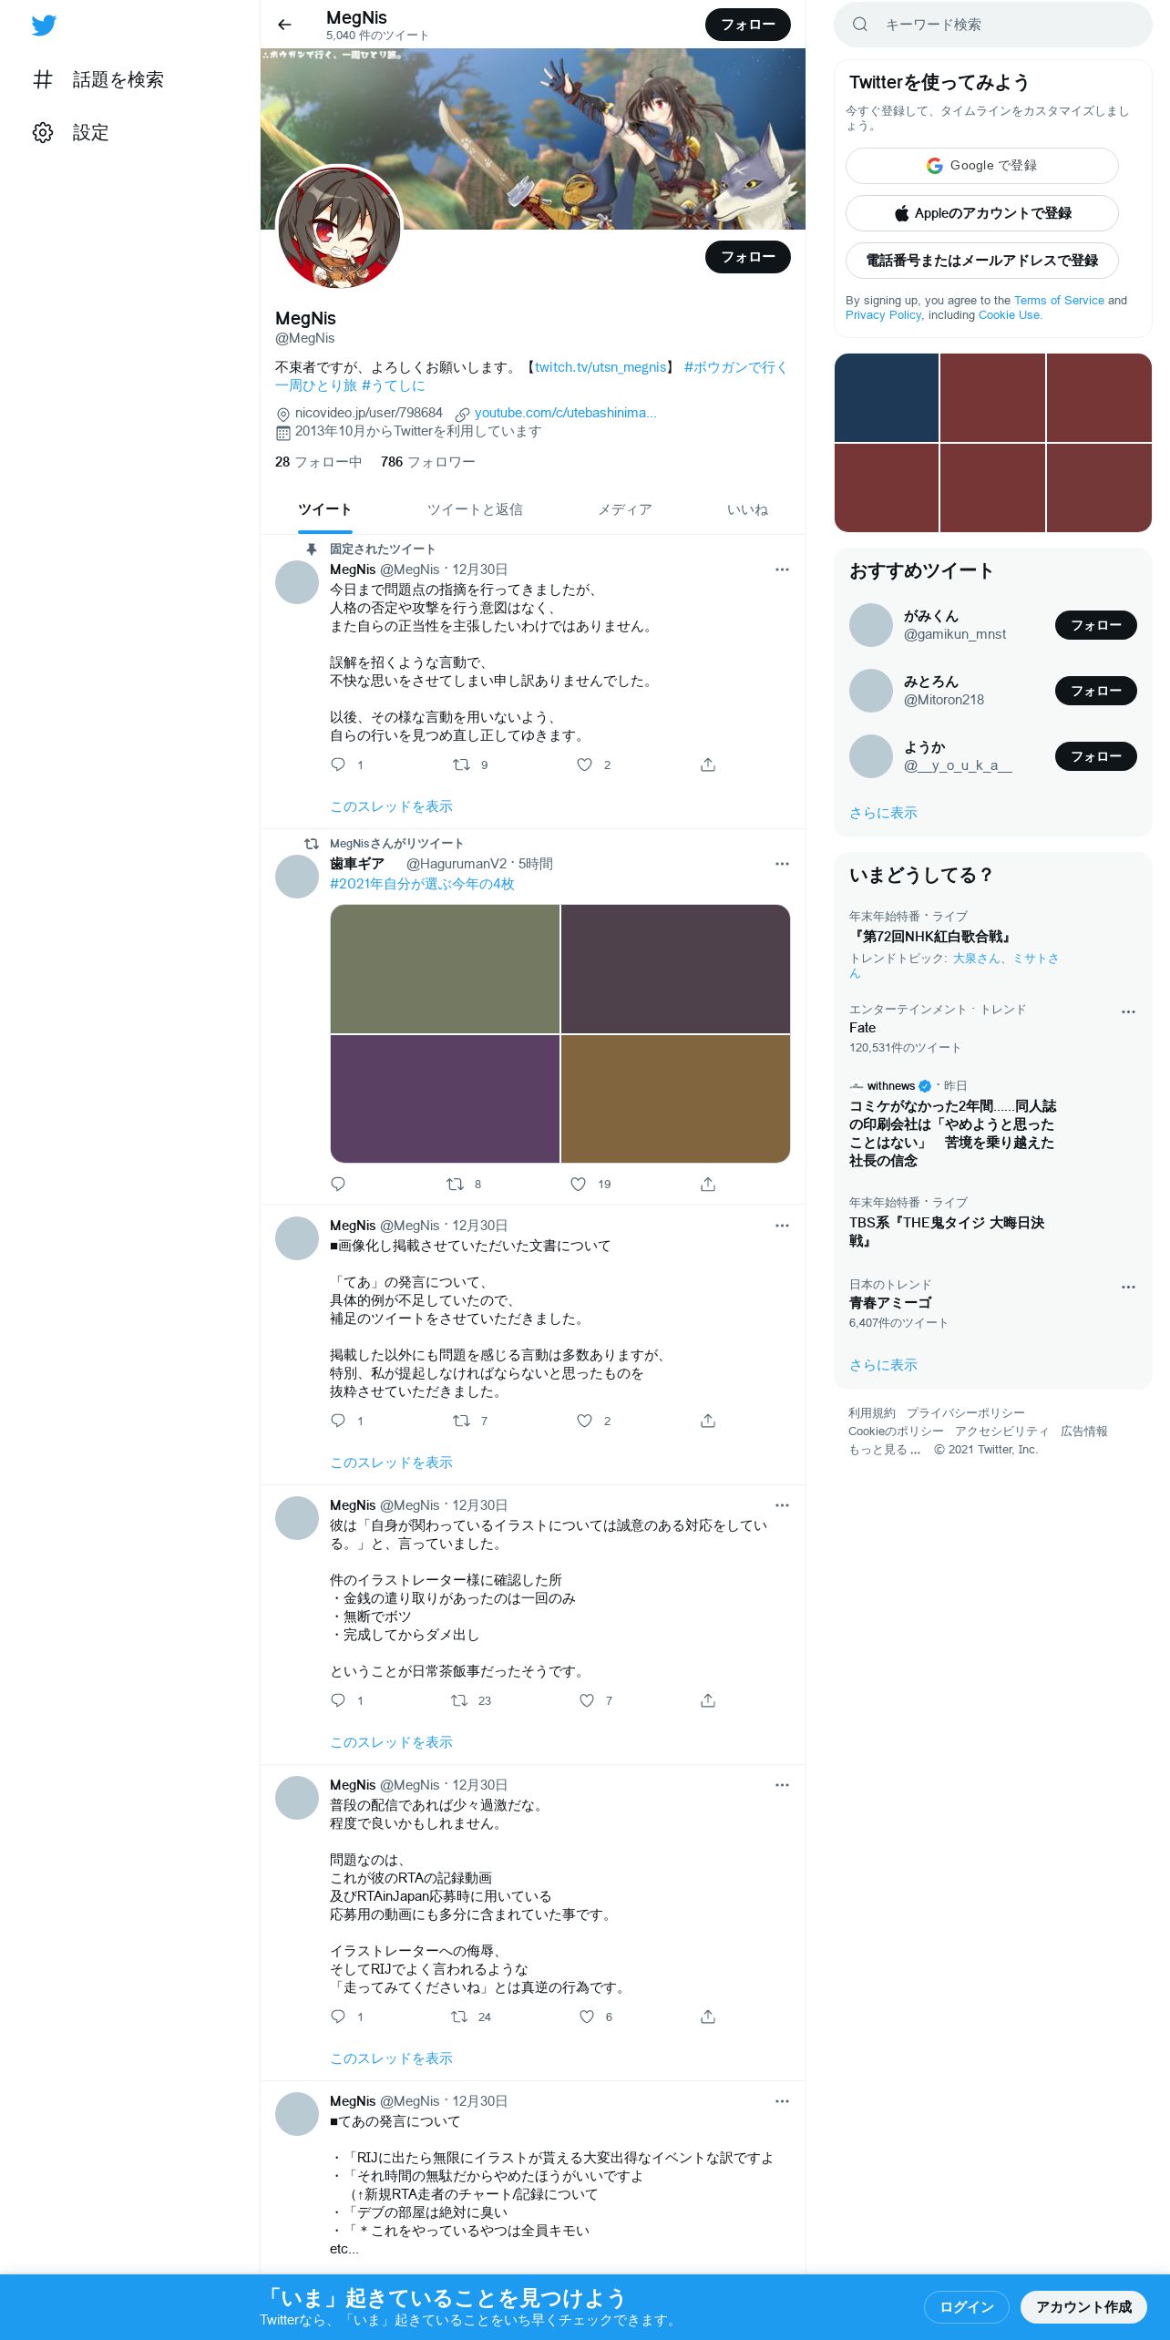1170x2340 pixels.
Task: Open more options on てあの発言について tweet
Action: click(782, 2101)
